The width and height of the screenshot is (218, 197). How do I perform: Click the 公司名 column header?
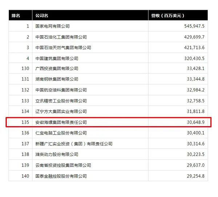[x=42, y=16]
